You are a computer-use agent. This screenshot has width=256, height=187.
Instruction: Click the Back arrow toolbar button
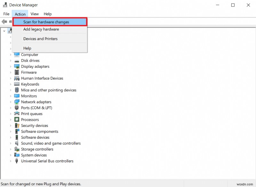click(x=4, y=22)
